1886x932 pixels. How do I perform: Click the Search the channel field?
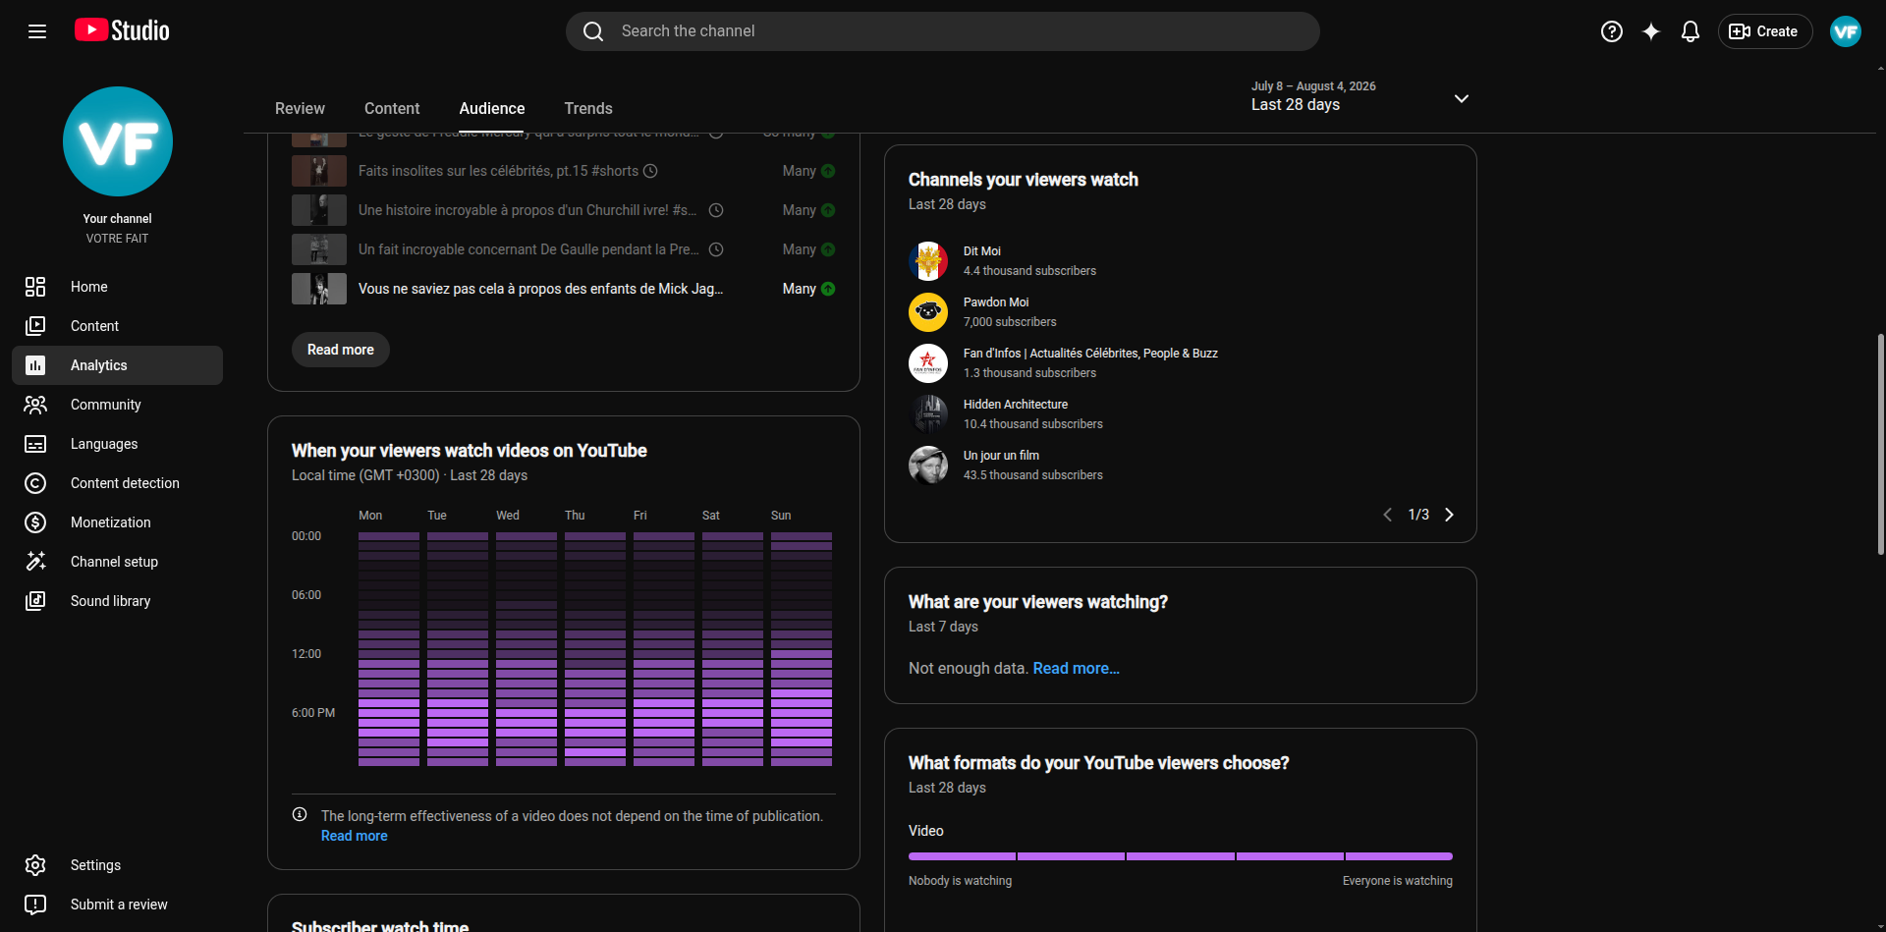943,31
